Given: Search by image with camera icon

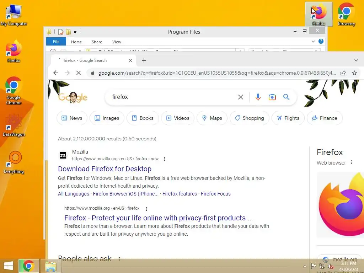Looking at the screenshot, I should [x=272, y=97].
